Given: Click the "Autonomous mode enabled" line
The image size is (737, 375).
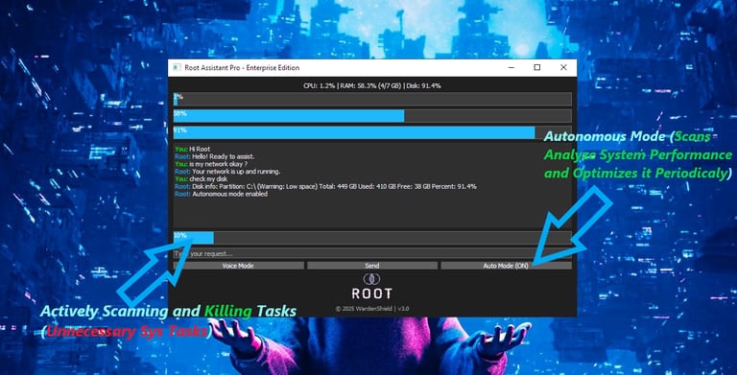Looking at the screenshot, I should [230, 194].
